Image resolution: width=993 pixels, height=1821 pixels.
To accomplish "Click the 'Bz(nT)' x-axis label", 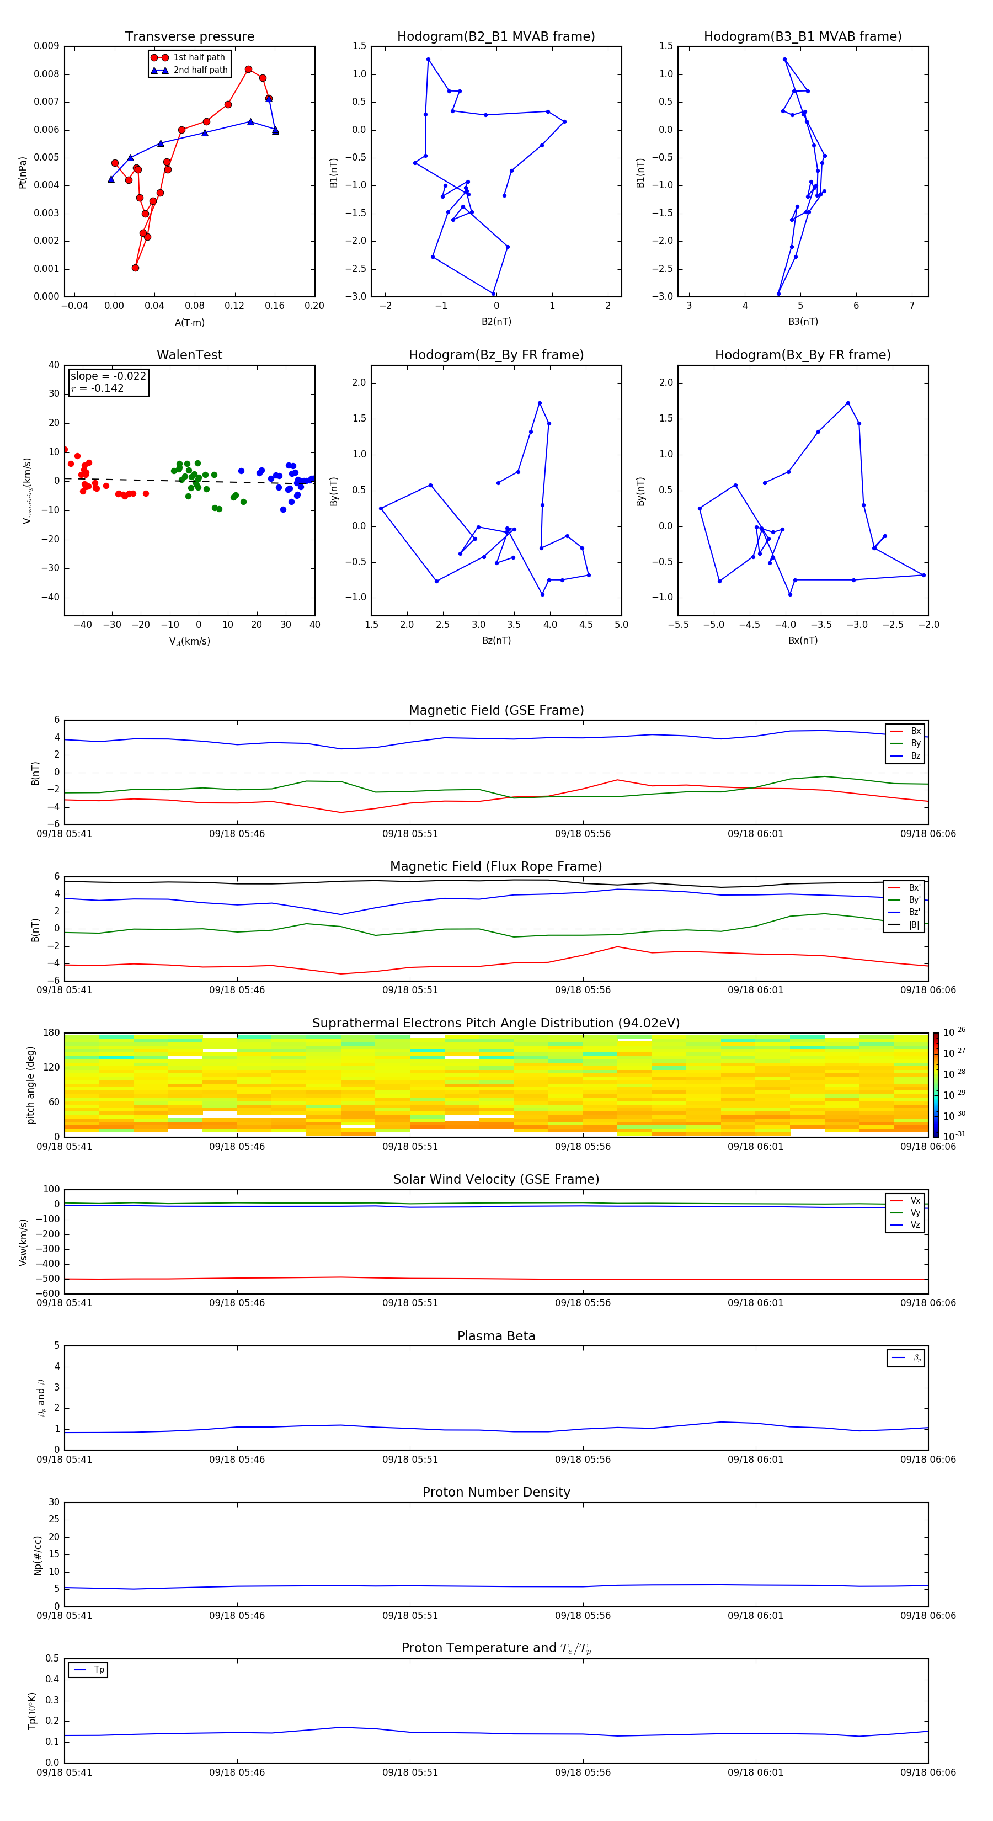I will pyautogui.click(x=496, y=641).
